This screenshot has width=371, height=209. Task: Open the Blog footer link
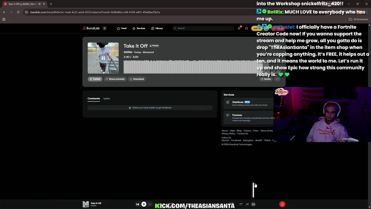coord(239,131)
